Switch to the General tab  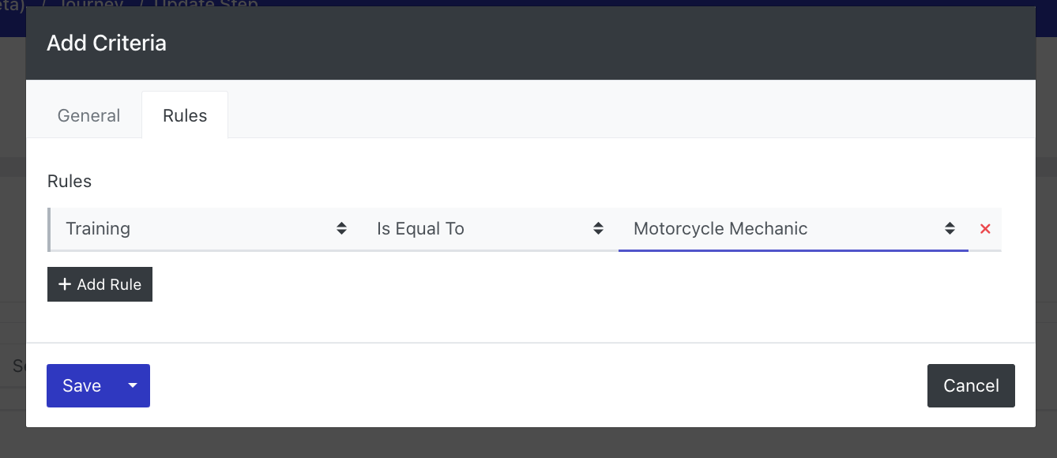click(x=88, y=115)
